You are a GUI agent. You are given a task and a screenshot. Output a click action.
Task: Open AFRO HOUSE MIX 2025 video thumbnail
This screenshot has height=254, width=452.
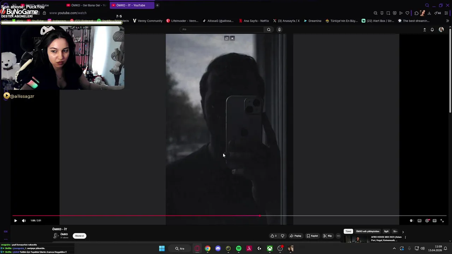[x=357, y=239]
